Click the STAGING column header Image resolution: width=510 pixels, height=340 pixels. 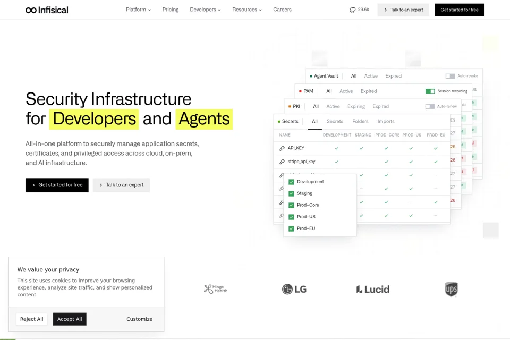(363, 135)
